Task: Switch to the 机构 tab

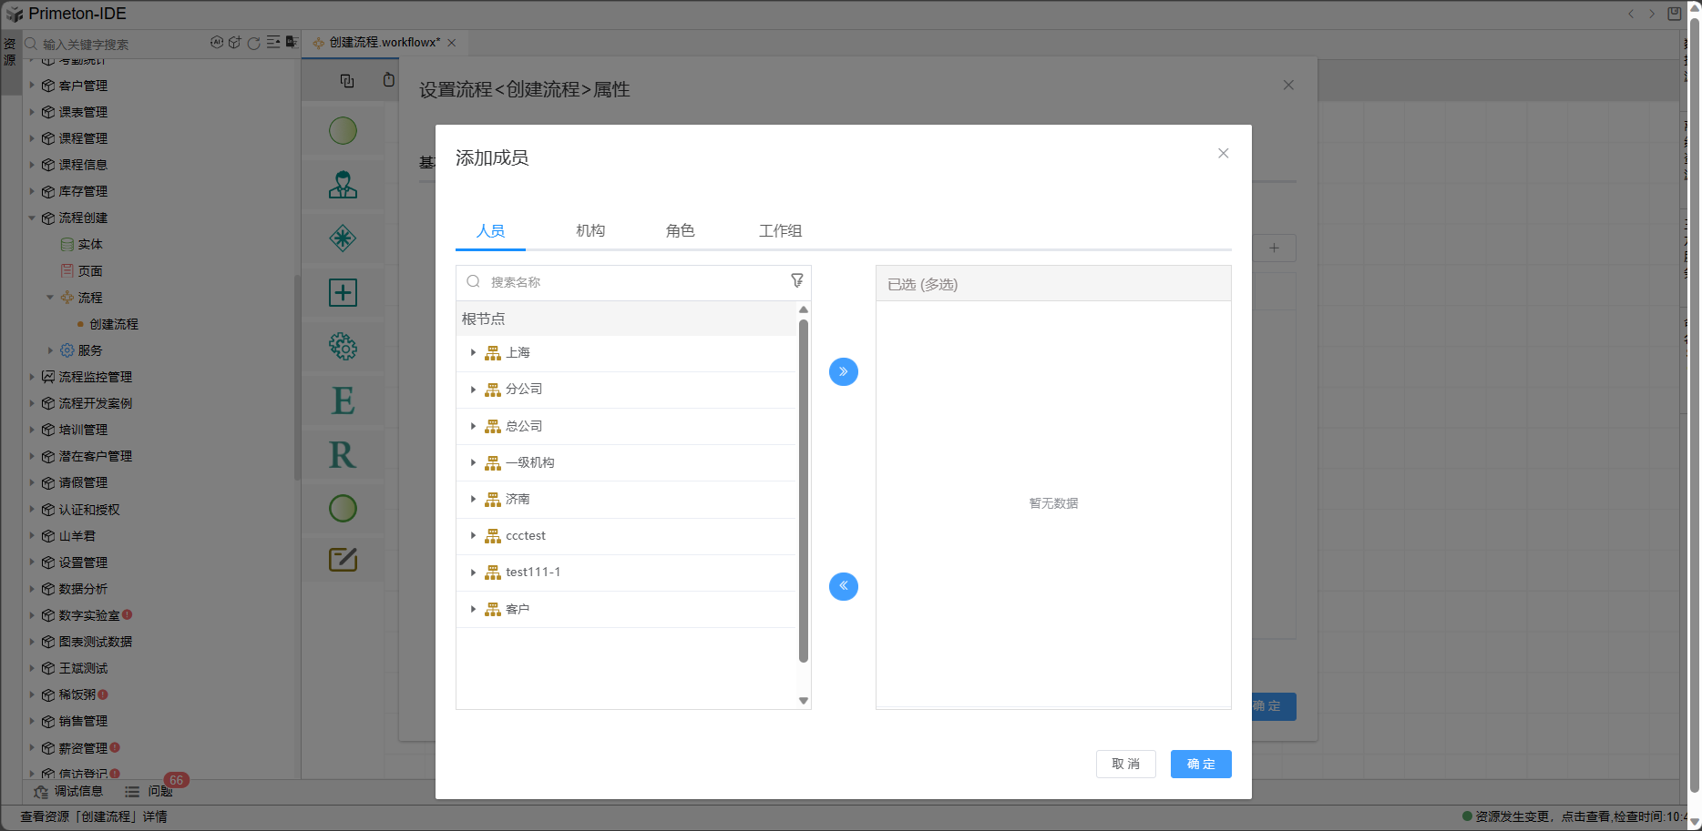Action: pyautogui.click(x=590, y=231)
